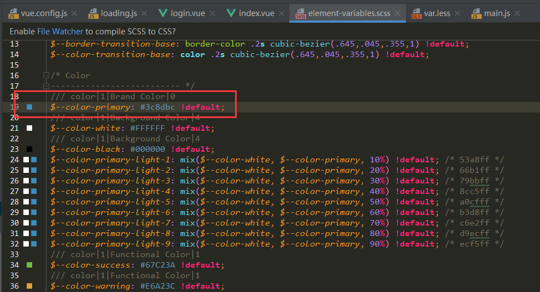Image resolution: width=540 pixels, height=292 pixels.
Task: Click $--color-primary-light-5 variable name
Action: pos(110,202)
